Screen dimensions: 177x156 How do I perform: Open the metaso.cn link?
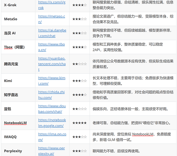click(x=52, y=19)
